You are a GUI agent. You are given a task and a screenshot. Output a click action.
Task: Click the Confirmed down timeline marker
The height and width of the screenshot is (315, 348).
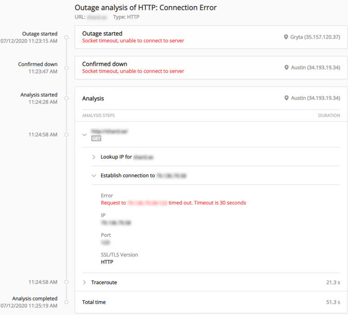click(x=66, y=68)
